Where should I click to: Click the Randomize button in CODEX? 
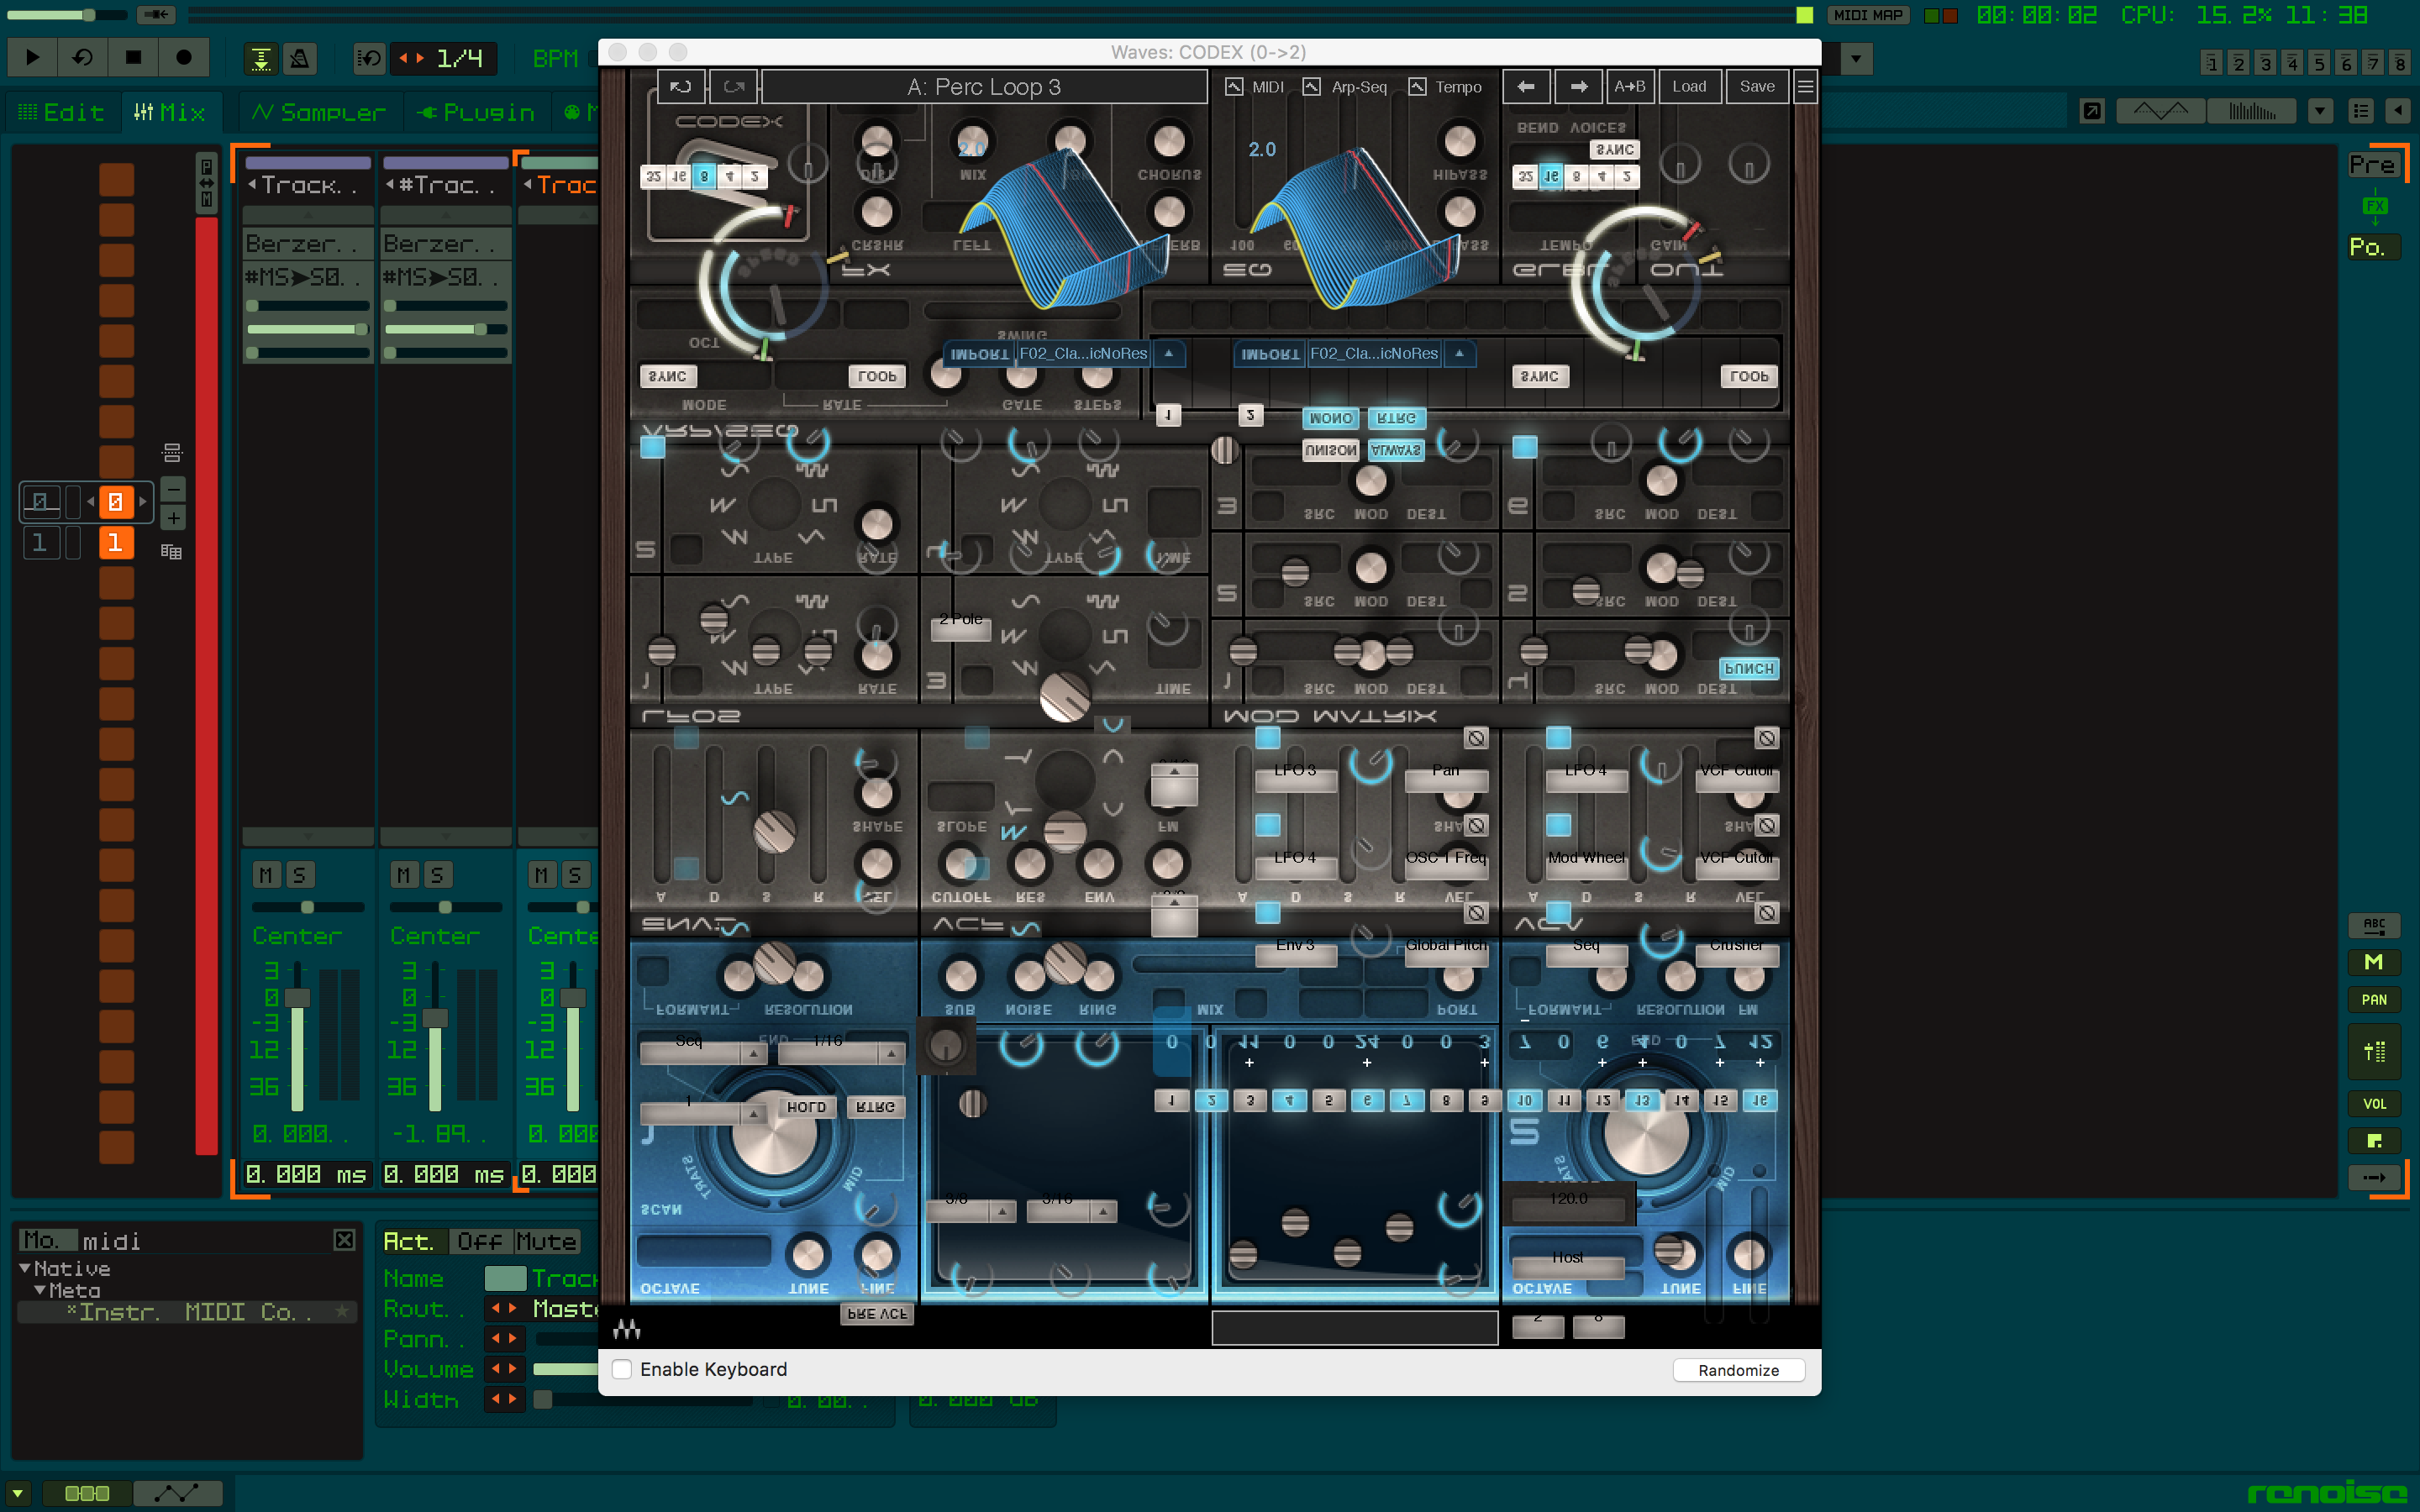pos(1737,1369)
